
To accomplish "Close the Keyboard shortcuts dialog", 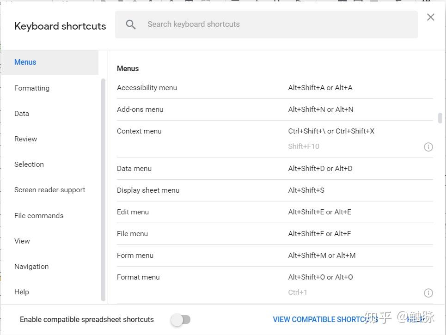I will (x=431, y=18).
